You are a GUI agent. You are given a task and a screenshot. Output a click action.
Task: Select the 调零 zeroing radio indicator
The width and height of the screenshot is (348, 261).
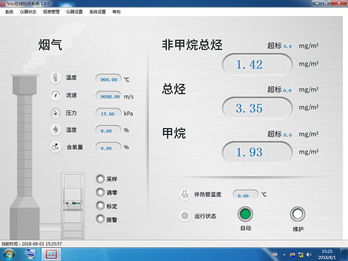coord(100,192)
